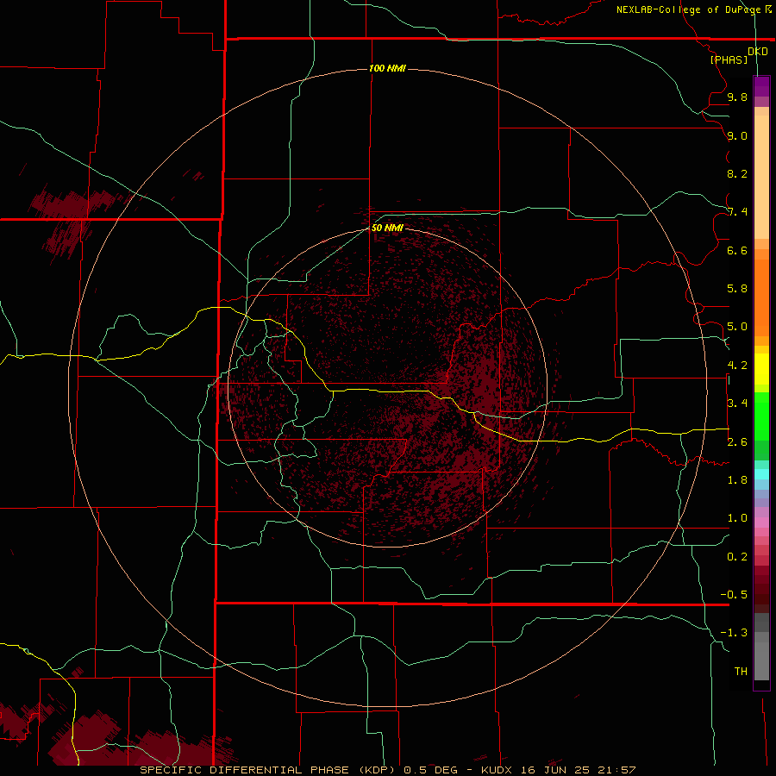The width and height of the screenshot is (776, 776).
Task: Click the "50 NMI" range ring label
Action: (x=387, y=228)
